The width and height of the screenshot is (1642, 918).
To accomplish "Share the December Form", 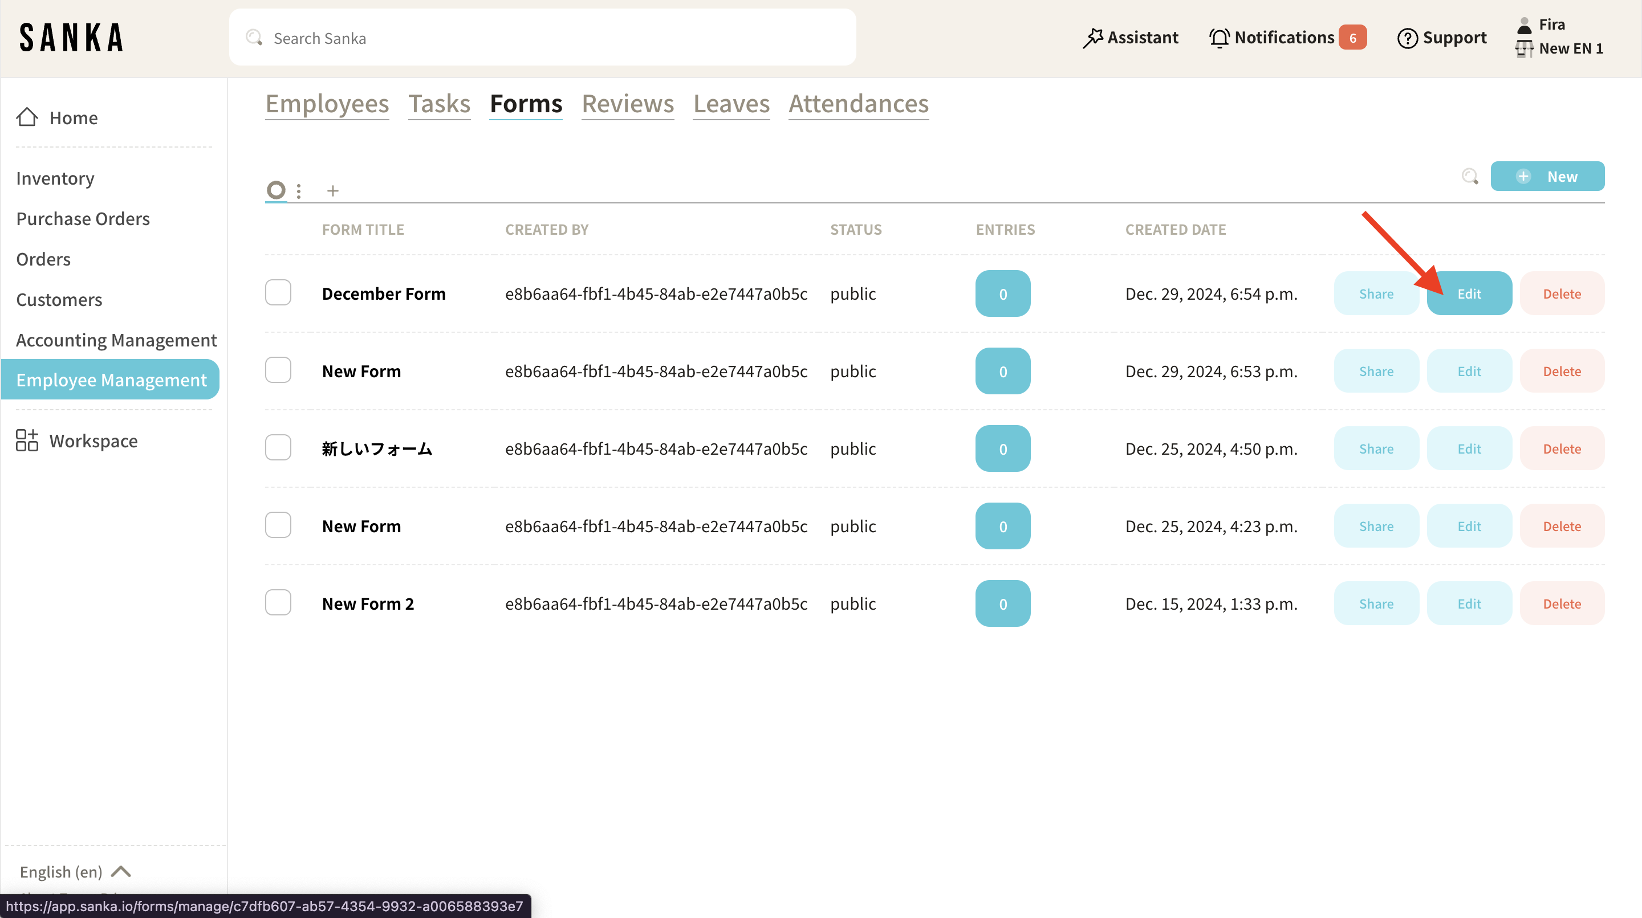I will [x=1376, y=293].
